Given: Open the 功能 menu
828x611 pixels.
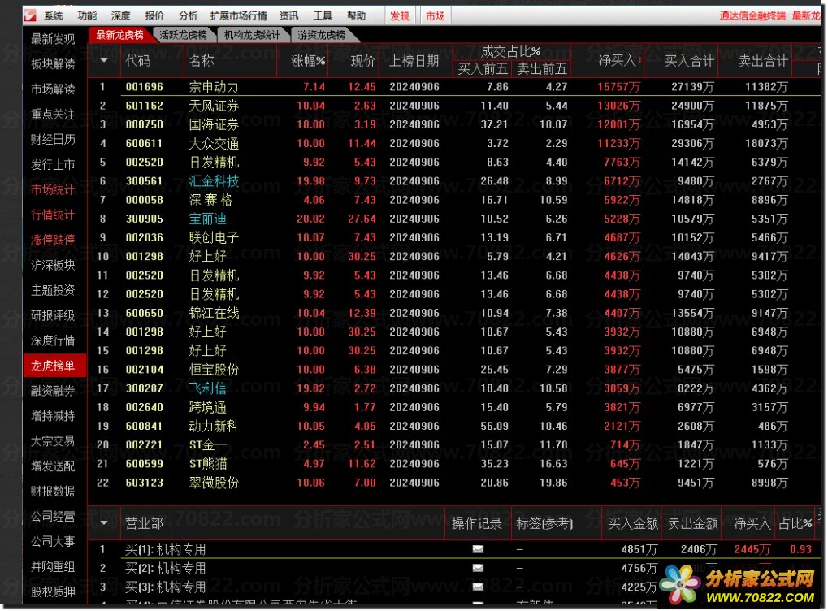Looking at the screenshot, I should click(87, 15).
